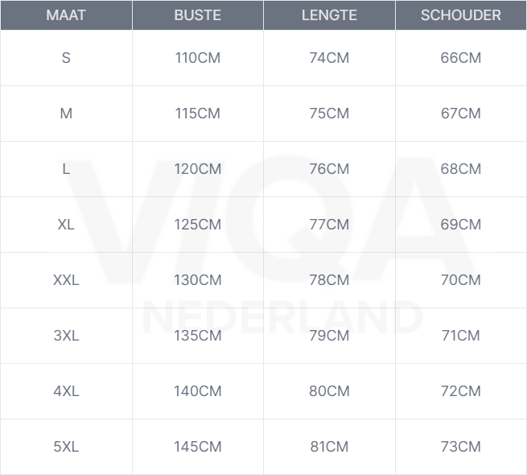Click the LENGTE column header
This screenshot has width=527, height=475.
329,15
